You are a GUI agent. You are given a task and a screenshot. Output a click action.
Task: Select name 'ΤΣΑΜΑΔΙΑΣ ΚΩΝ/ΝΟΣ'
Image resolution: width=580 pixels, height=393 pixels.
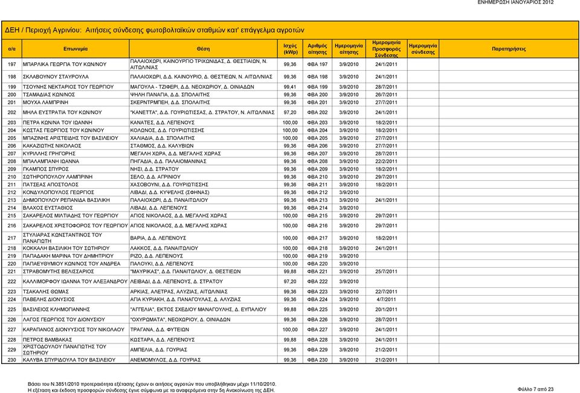point(49,95)
